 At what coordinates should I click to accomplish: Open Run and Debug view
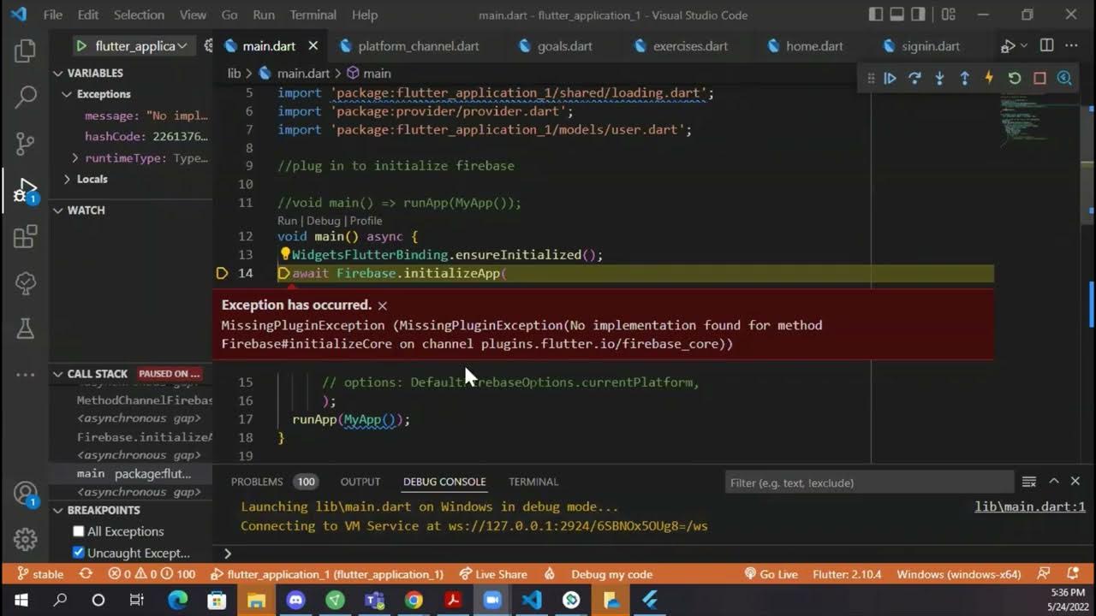pyautogui.click(x=25, y=189)
